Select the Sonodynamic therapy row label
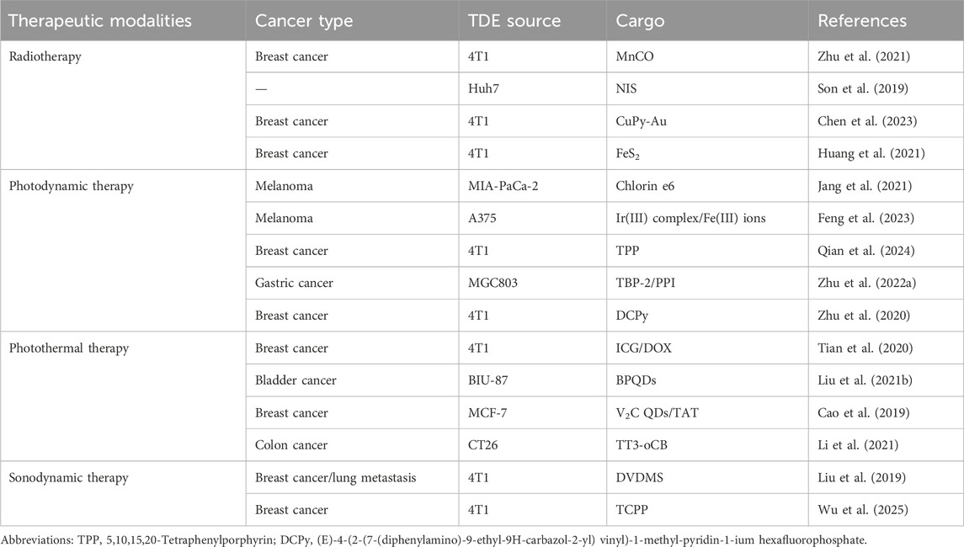The width and height of the screenshot is (964, 547). [x=69, y=477]
